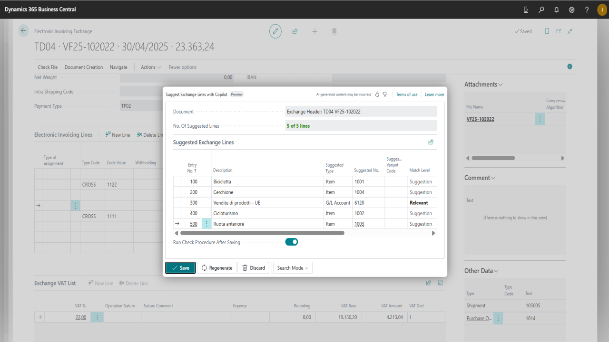
Task: Open the Learn more link
Action: pos(434,95)
